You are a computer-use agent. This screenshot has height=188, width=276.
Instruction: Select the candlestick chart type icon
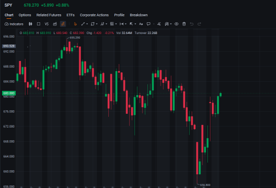pos(30,24)
